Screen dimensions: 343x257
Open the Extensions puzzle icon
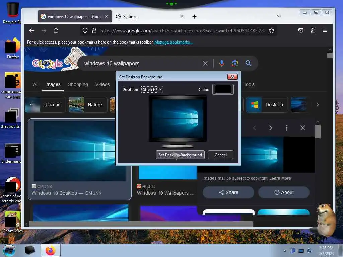313,30
